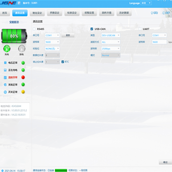Select the voltage normal status icon
Viewport: 172px width, 172px height.
[5, 63]
